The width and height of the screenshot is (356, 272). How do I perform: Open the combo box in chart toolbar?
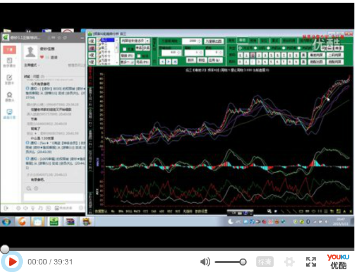[135, 41]
